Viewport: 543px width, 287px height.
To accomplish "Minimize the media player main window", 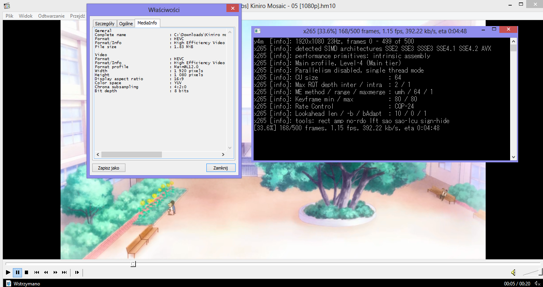I will pyautogui.click(x=510, y=4).
